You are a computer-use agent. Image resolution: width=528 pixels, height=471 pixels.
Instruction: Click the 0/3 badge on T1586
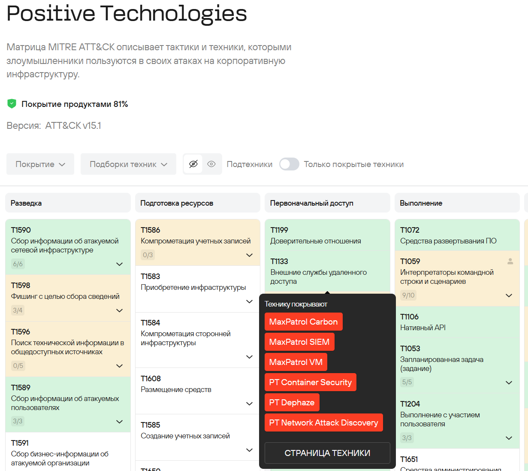click(148, 255)
